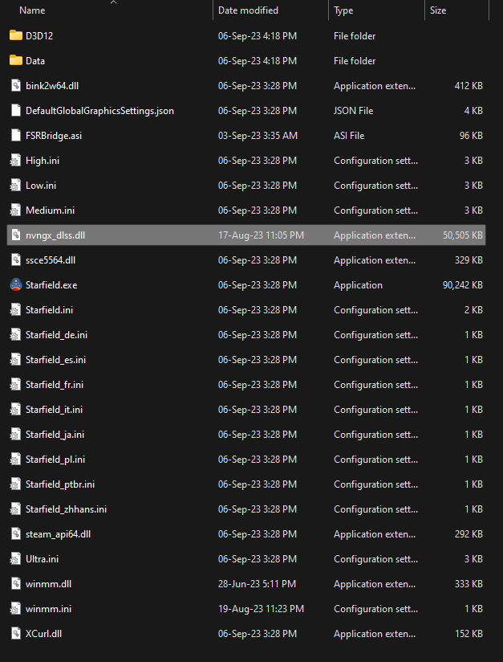Click the date 19-Aug-23 11:23 PM
This screenshot has height=662, width=503.
click(x=261, y=609)
